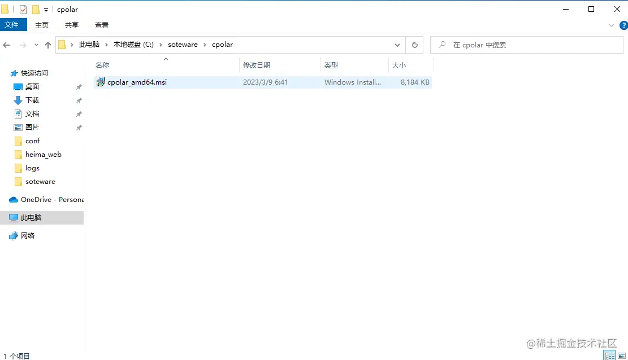628x360 pixels.
Task: Click 本地磁盘 (C:) in address path
Action: (133, 45)
